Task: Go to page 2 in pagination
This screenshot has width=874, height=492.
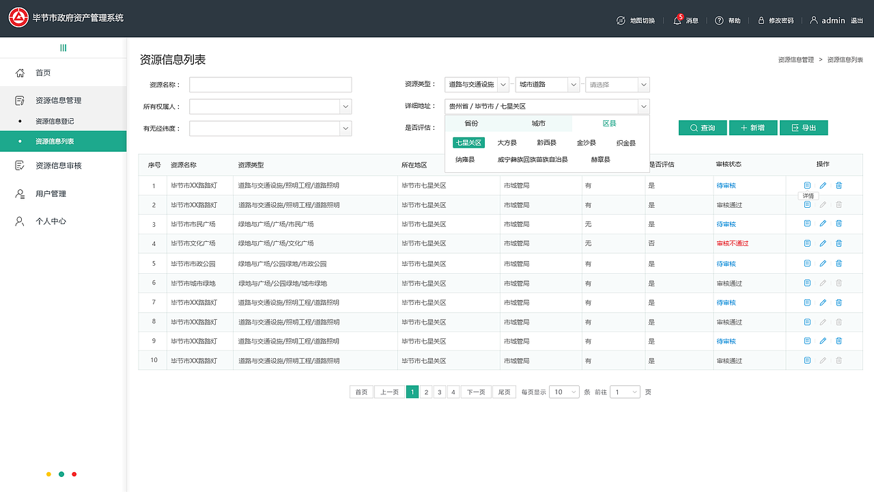Action: click(426, 392)
